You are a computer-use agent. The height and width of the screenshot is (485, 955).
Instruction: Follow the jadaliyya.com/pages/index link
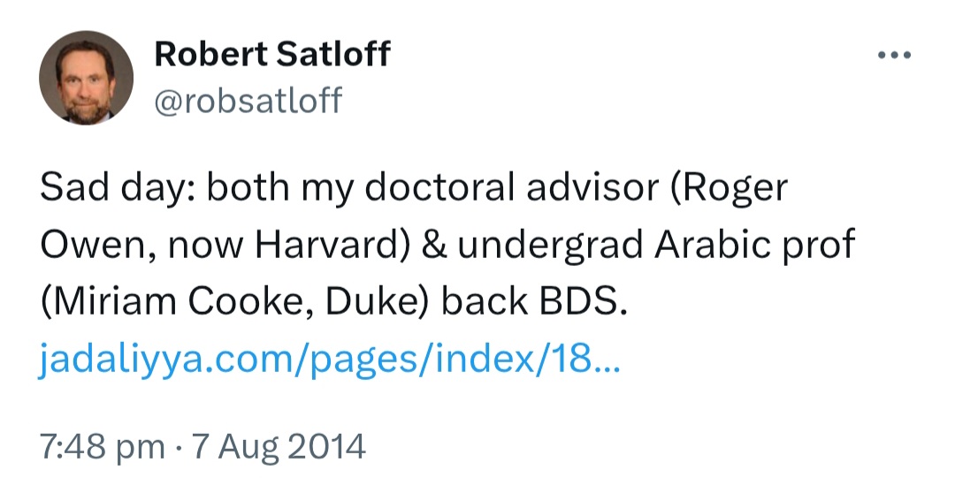[x=329, y=360]
